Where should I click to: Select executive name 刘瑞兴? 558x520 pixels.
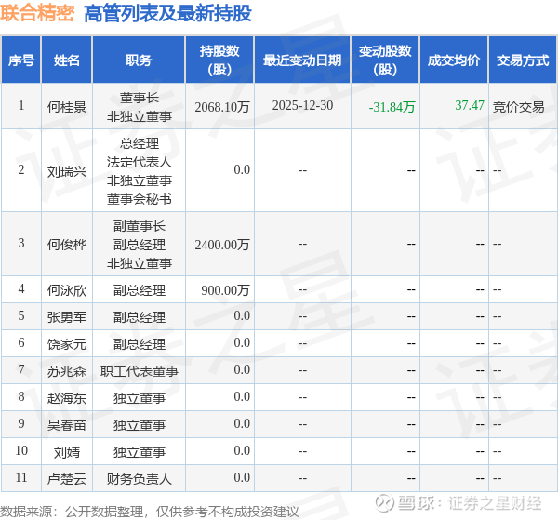coord(67,170)
